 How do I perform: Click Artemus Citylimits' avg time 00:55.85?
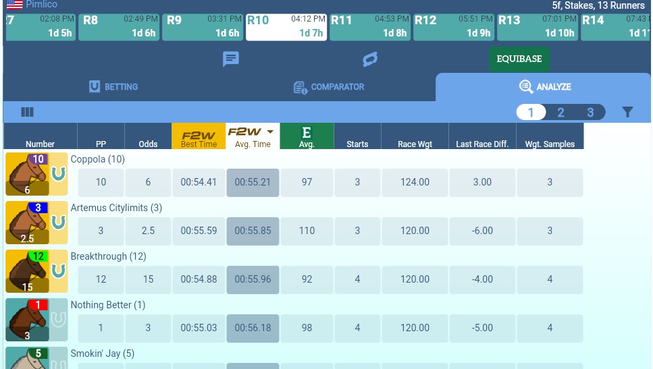click(x=253, y=231)
